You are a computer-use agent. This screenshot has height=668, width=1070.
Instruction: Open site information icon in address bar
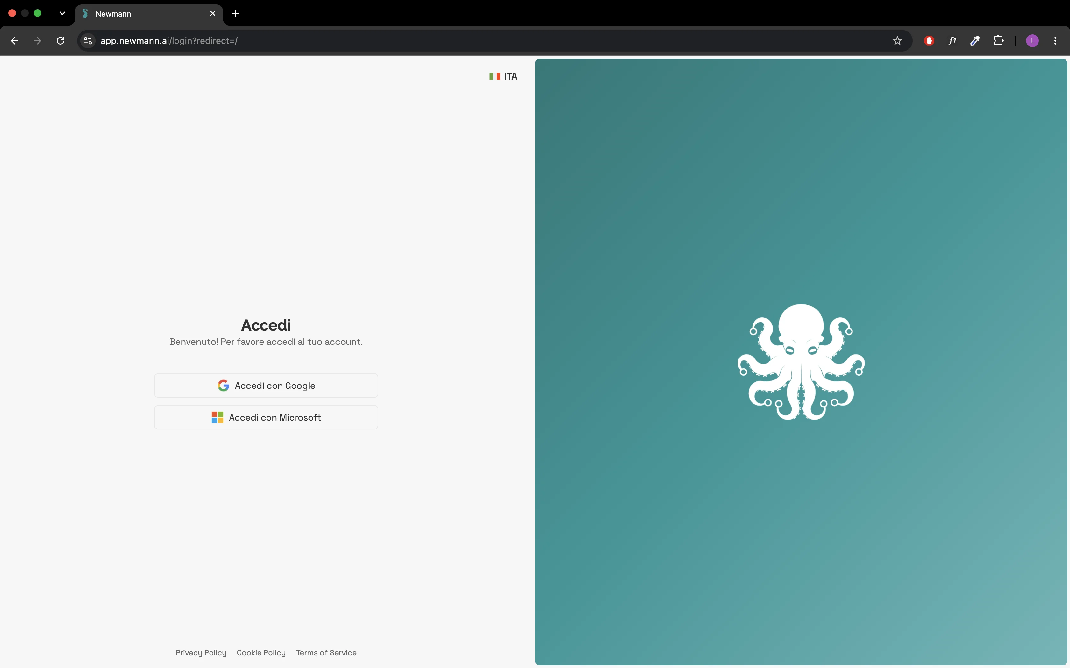tap(88, 41)
